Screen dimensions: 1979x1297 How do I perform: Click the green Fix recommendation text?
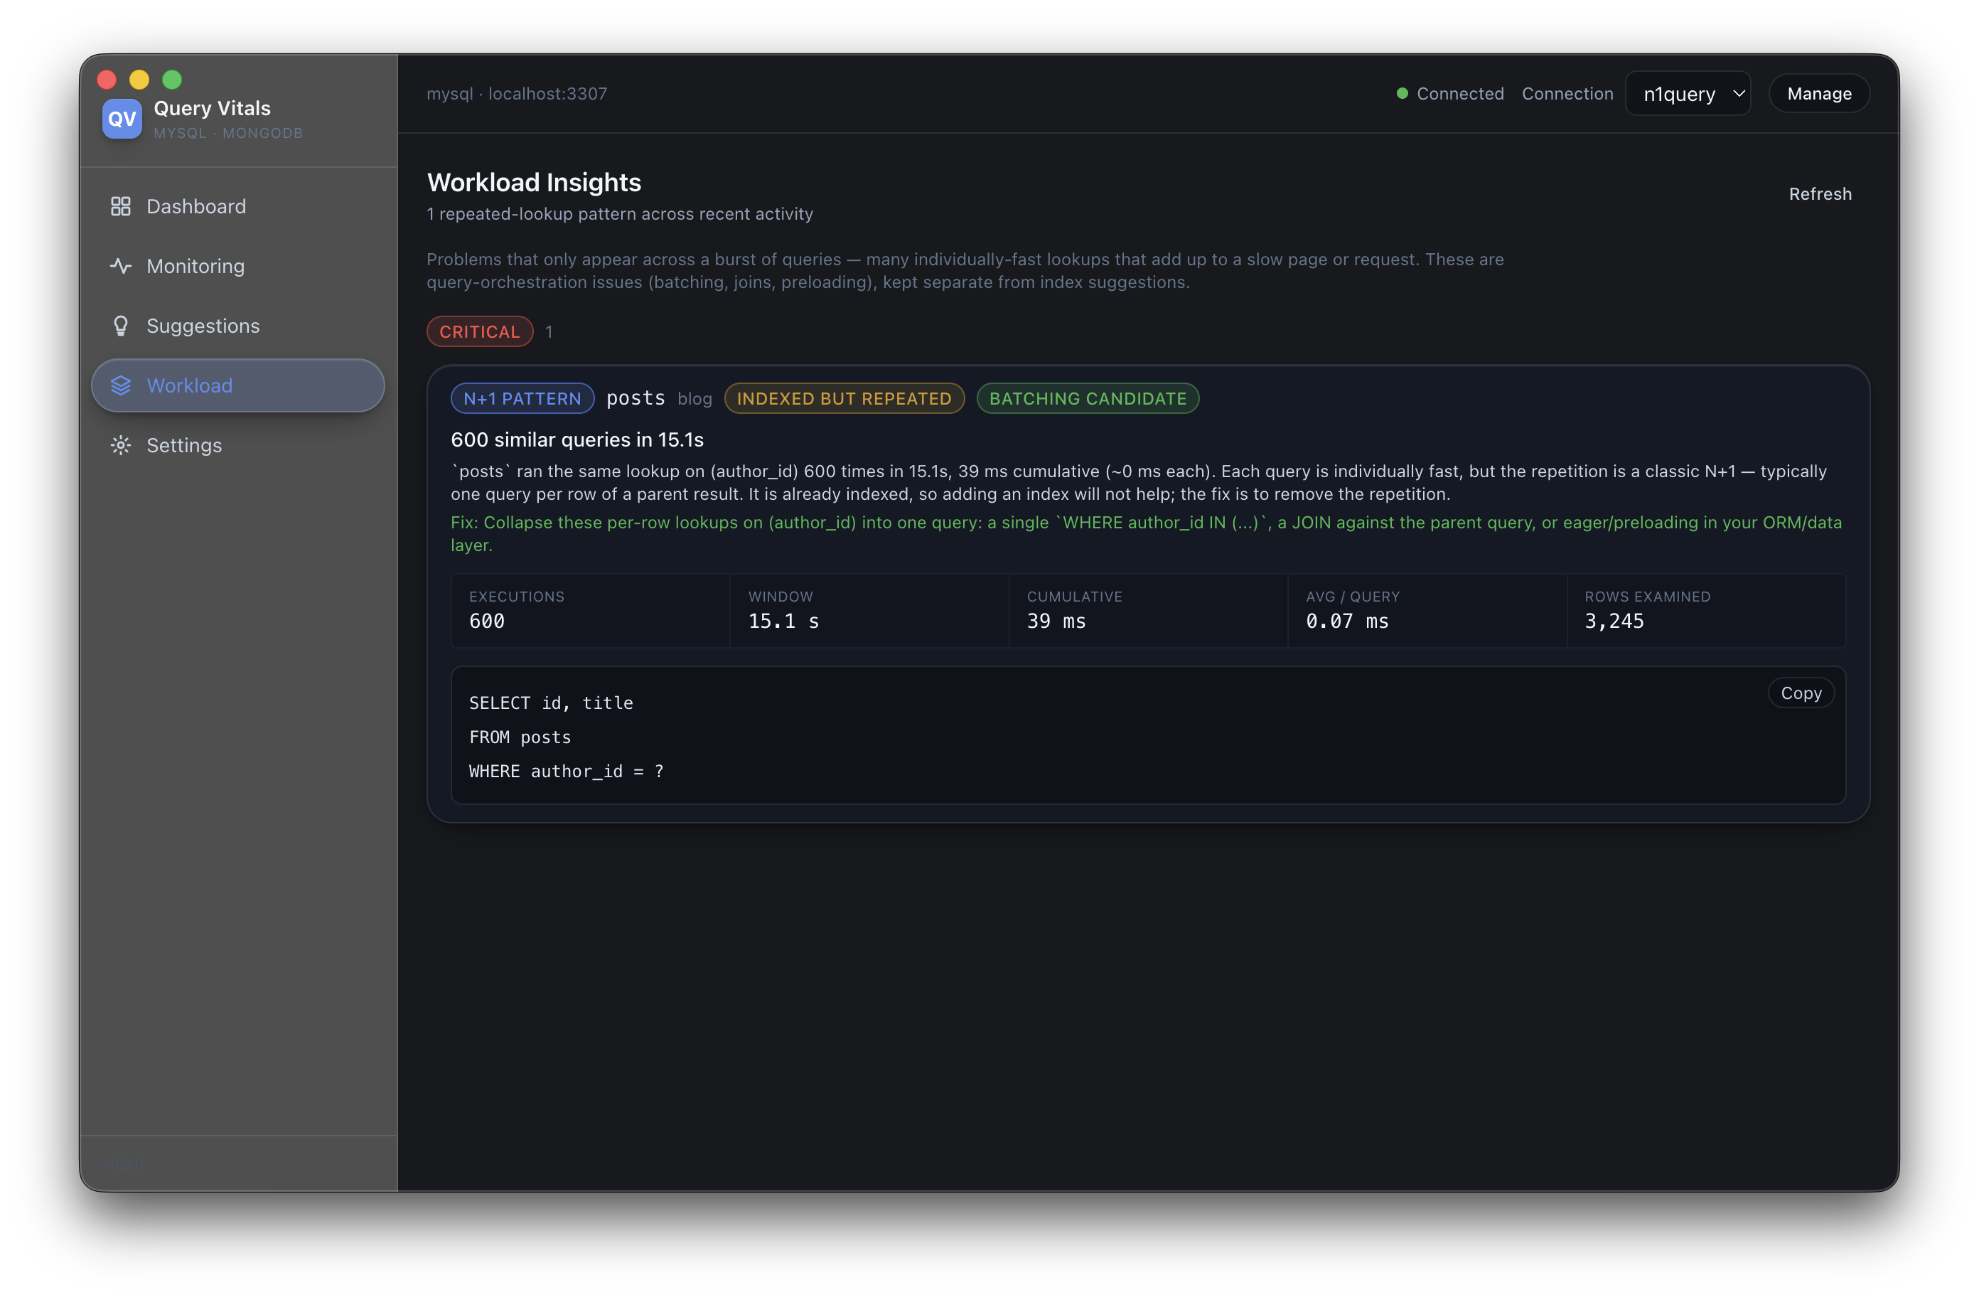(x=1146, y=534)
